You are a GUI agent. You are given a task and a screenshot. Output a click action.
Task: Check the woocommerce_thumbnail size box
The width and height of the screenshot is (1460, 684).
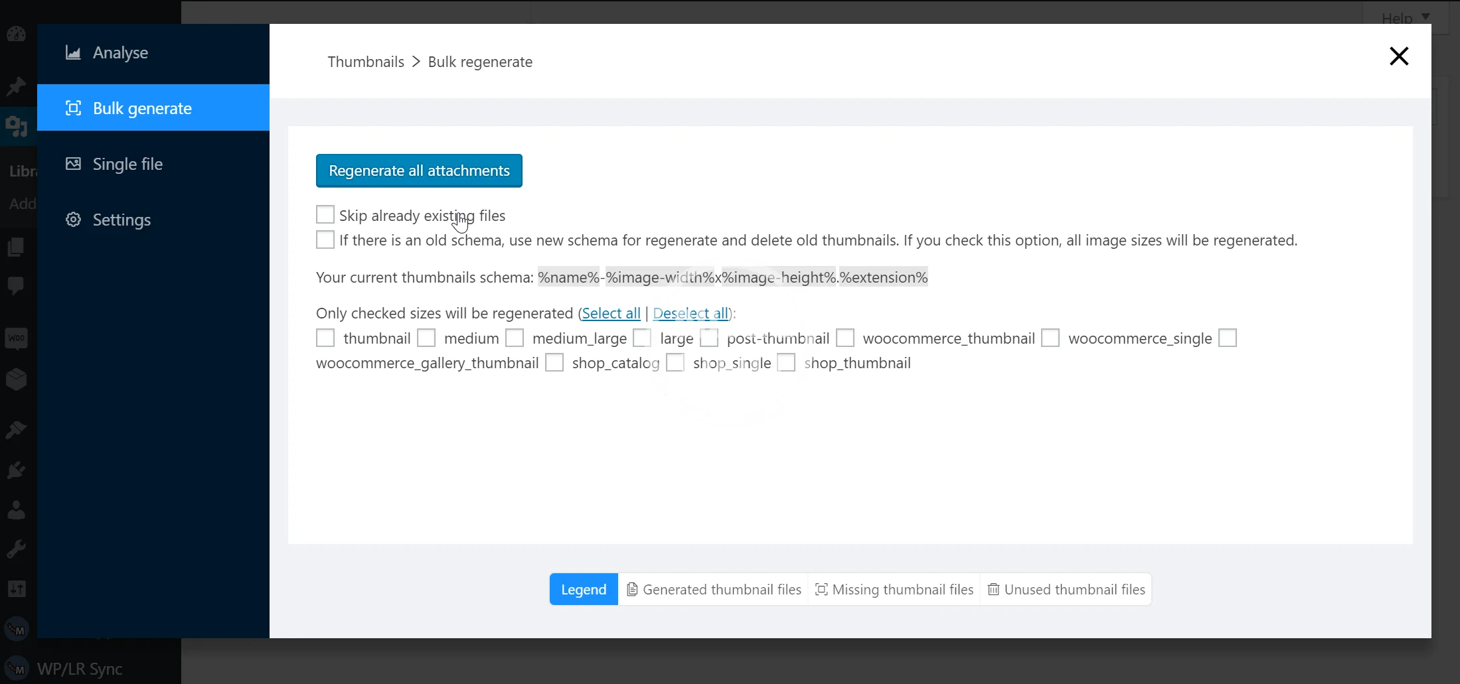click(845, 338)
